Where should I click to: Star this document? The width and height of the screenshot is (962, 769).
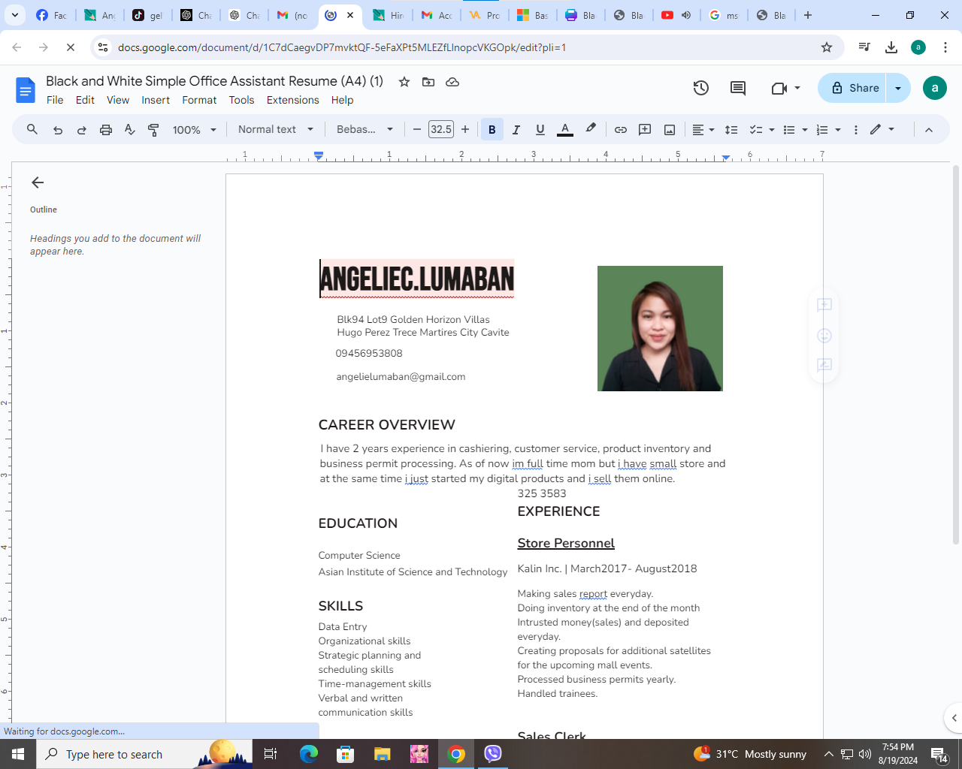pos(404,82)
